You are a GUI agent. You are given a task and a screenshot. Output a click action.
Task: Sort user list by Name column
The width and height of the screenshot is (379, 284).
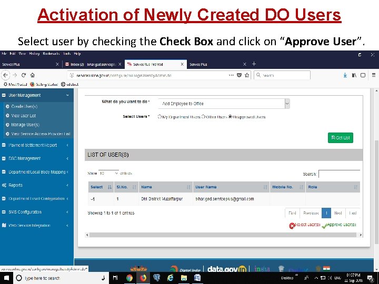[166, 187]
